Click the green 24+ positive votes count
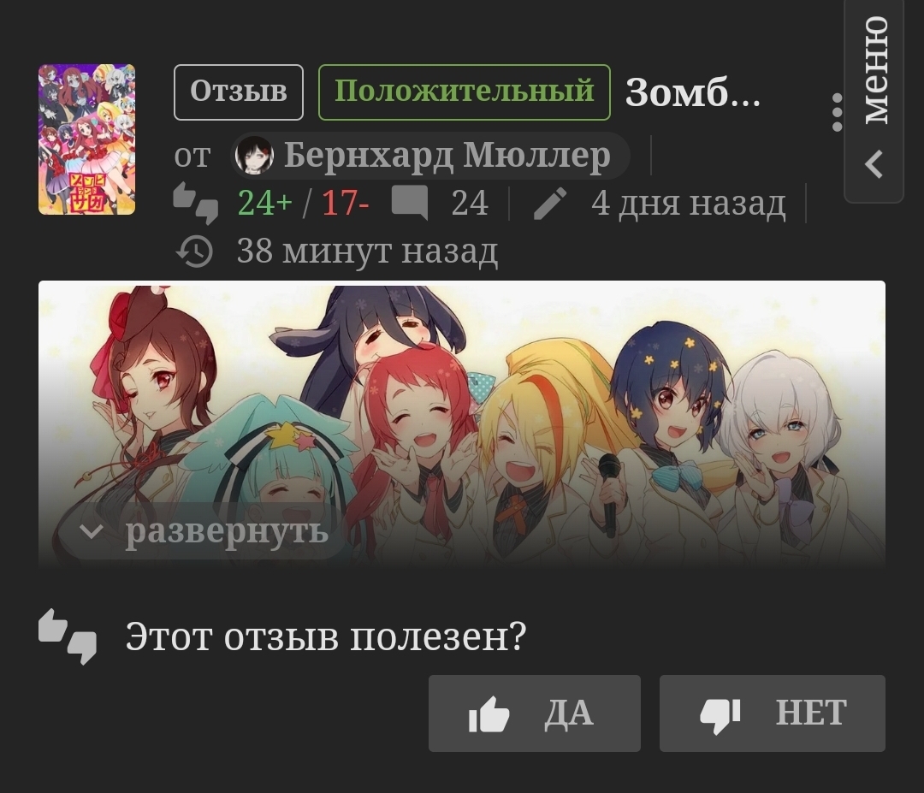Image resolution: width=924 pixels, height=793 pixels. (x=265, y=204)
